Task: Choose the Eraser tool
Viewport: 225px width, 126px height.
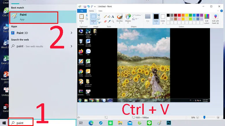Action: point(106,21)
